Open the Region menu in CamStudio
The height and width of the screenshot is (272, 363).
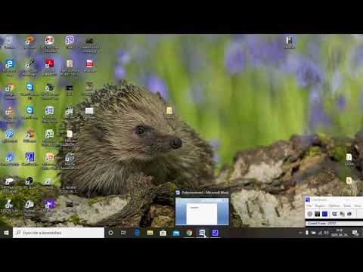320,206
